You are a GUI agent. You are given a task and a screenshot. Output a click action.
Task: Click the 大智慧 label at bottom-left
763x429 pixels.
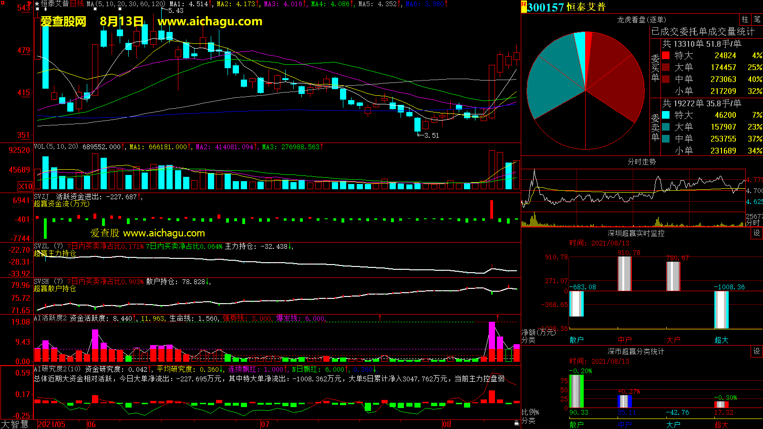tap(15, 424)
